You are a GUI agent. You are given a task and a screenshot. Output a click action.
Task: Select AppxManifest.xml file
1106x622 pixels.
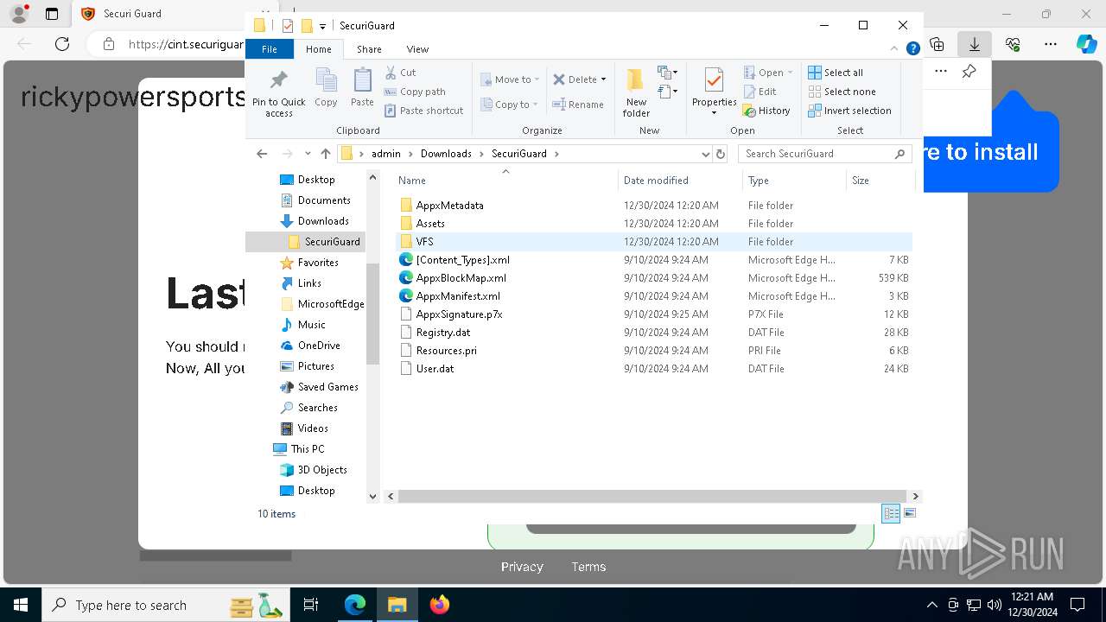tap(654, 296)
